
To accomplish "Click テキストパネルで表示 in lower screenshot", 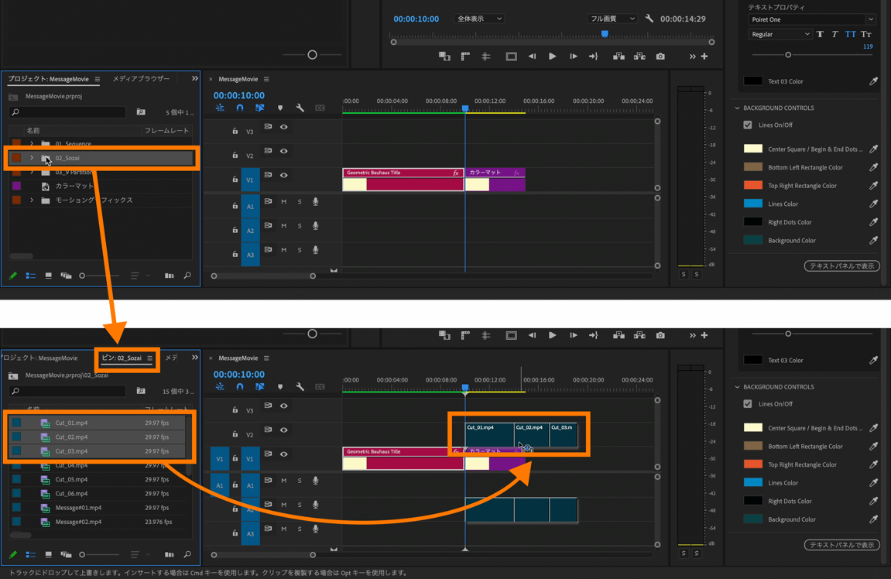I will tap(841, 545).
